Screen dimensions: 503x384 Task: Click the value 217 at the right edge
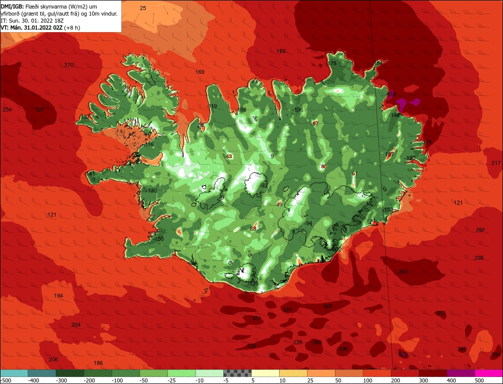coord(496,163)
